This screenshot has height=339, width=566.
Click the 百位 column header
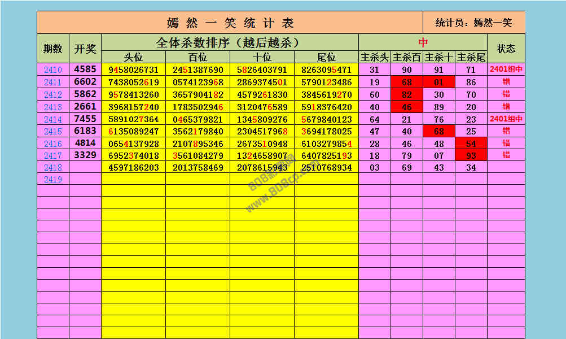point(198,57)
